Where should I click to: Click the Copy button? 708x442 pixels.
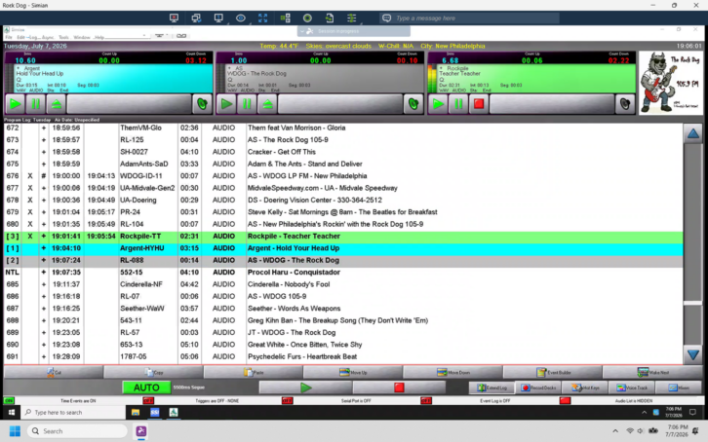point(153,373)
